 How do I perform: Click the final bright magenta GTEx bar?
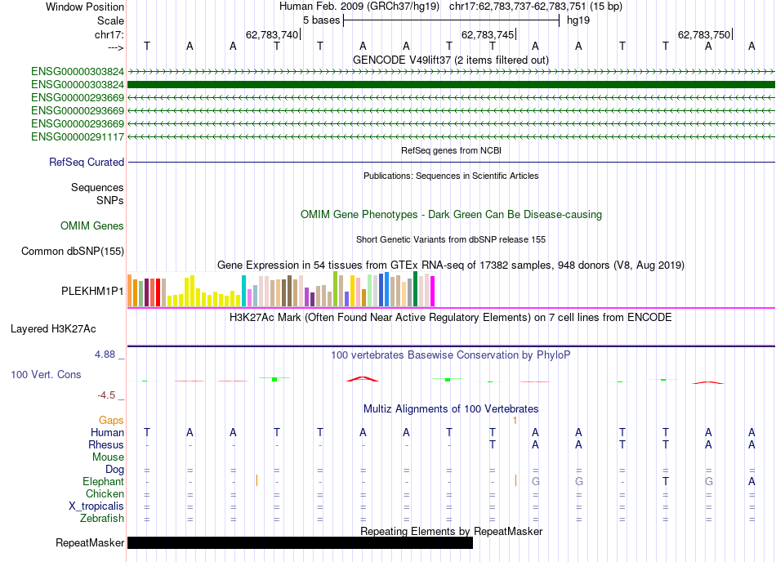(433, 292)
